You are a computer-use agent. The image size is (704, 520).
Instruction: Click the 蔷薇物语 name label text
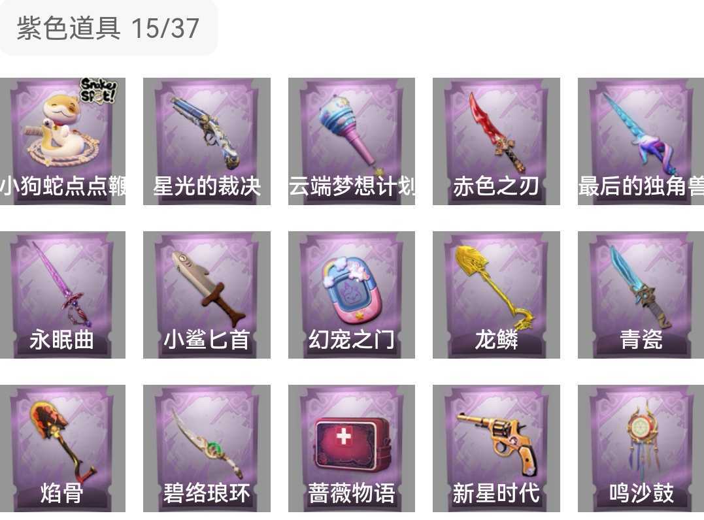pos(352,493)
